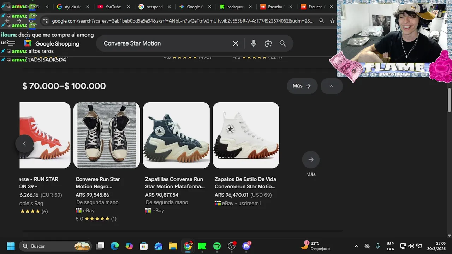452x254 pixels.
Task: Click the microphone icon in the system tray
Action: (x=378, y=246)
